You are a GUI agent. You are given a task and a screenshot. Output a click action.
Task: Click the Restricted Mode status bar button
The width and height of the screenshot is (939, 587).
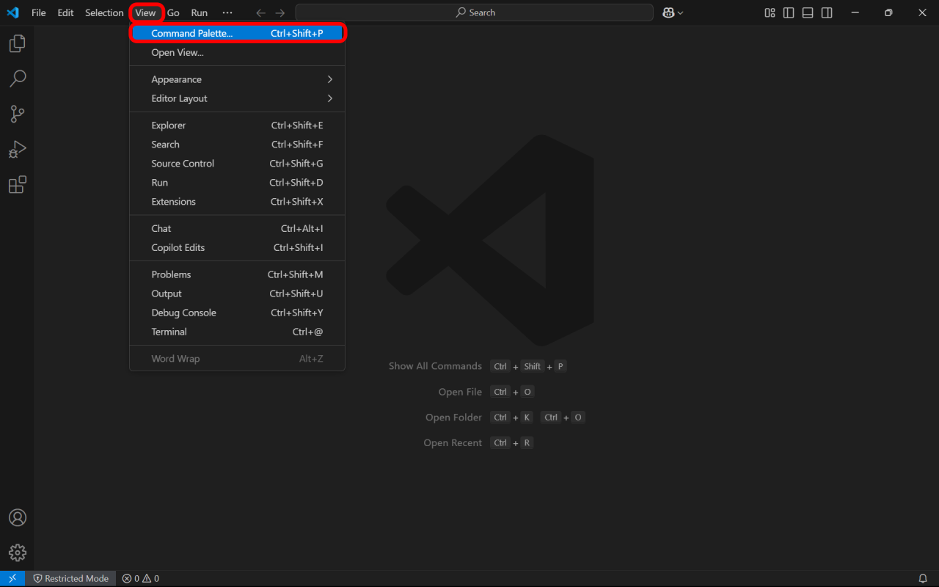(x=71, y=578)
